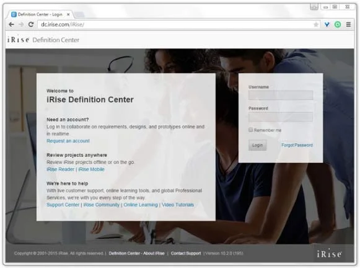Reload the page with the refresh icon
Image resolution: width=360 pixels, height=268 pixels.
coord(31,24)
